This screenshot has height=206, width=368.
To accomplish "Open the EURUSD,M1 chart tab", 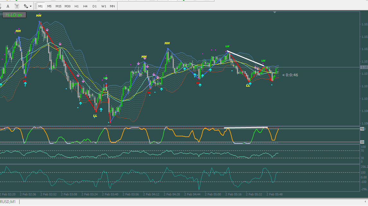I will 8,202.
